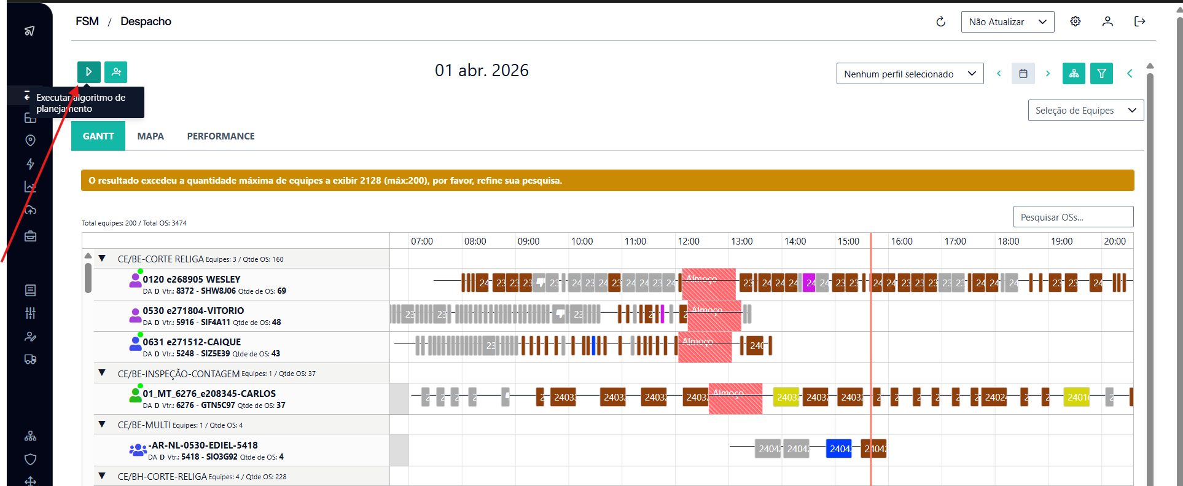Image resolution: width=1183 pixels, height=486 pixels.
Task: Go to next day arrow
Action: [x=1047, y=74]
